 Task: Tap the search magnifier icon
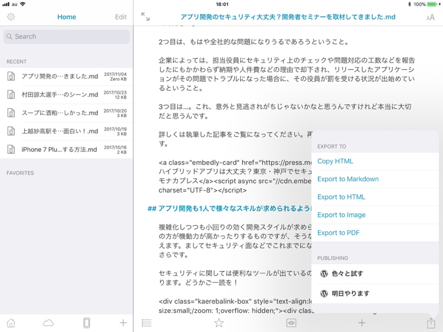pyautogui.click(x=9, y=37)
